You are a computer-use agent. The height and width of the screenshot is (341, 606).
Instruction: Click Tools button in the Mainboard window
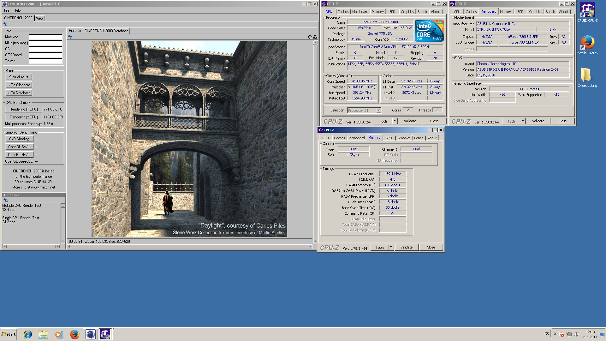pos(511,121)
